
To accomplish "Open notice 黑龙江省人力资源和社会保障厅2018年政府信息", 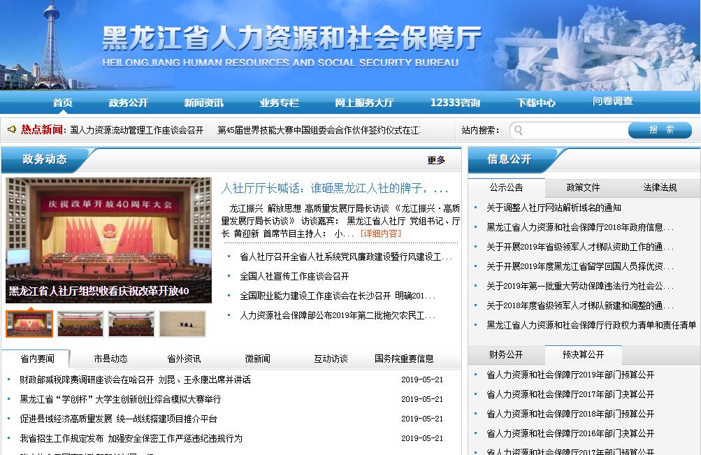I will click(580, 228).
